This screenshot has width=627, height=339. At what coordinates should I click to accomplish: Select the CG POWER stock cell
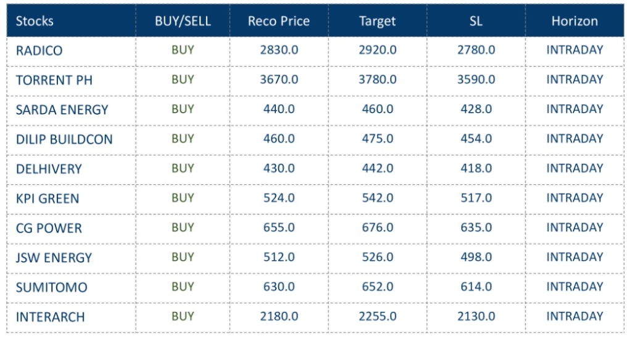click(49, 228)
